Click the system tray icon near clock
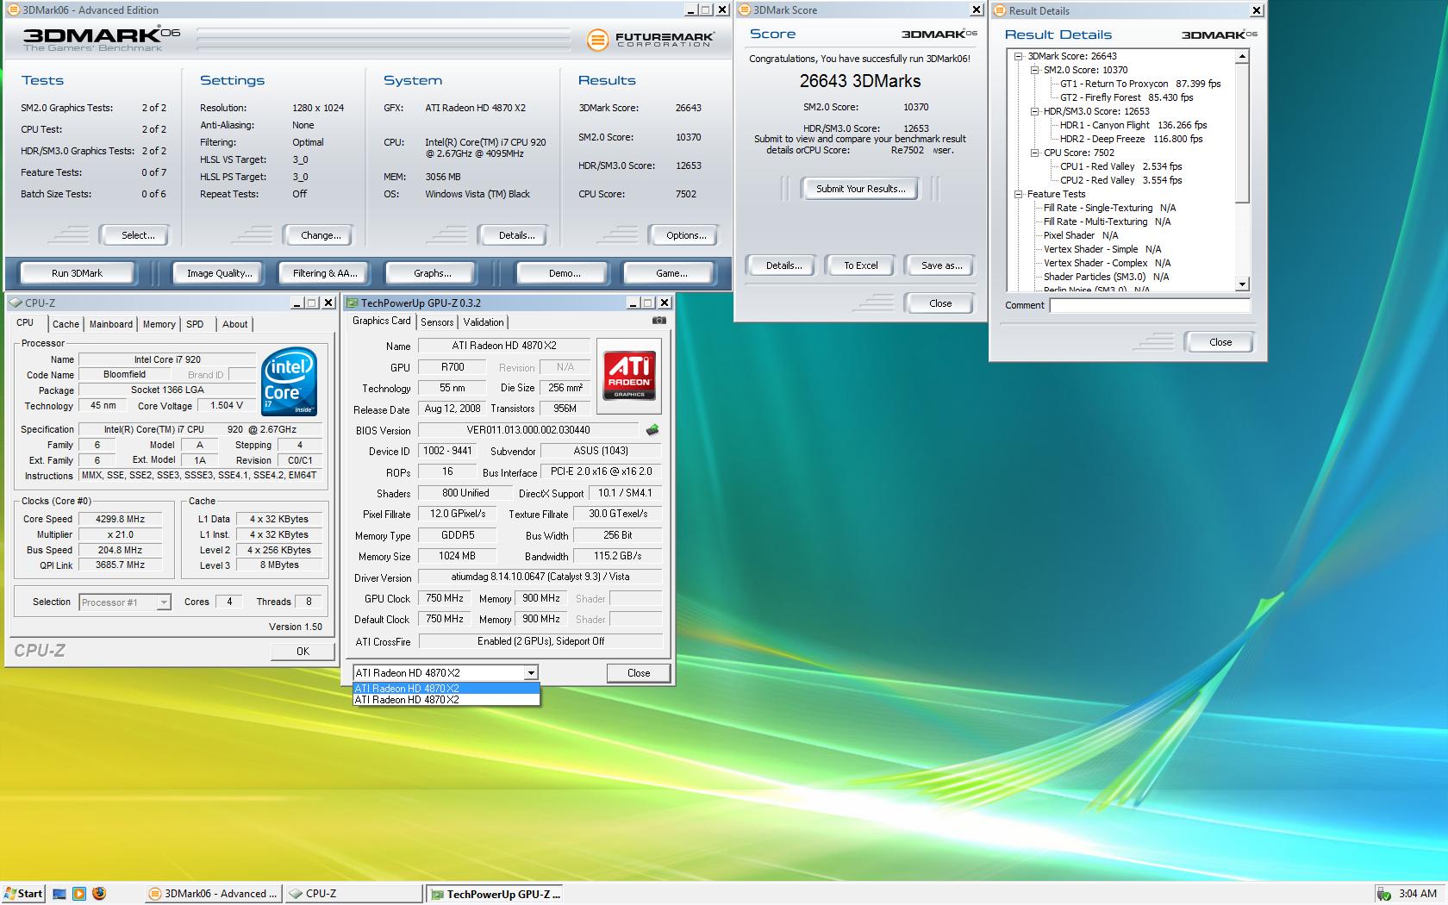 point(1384,895)
